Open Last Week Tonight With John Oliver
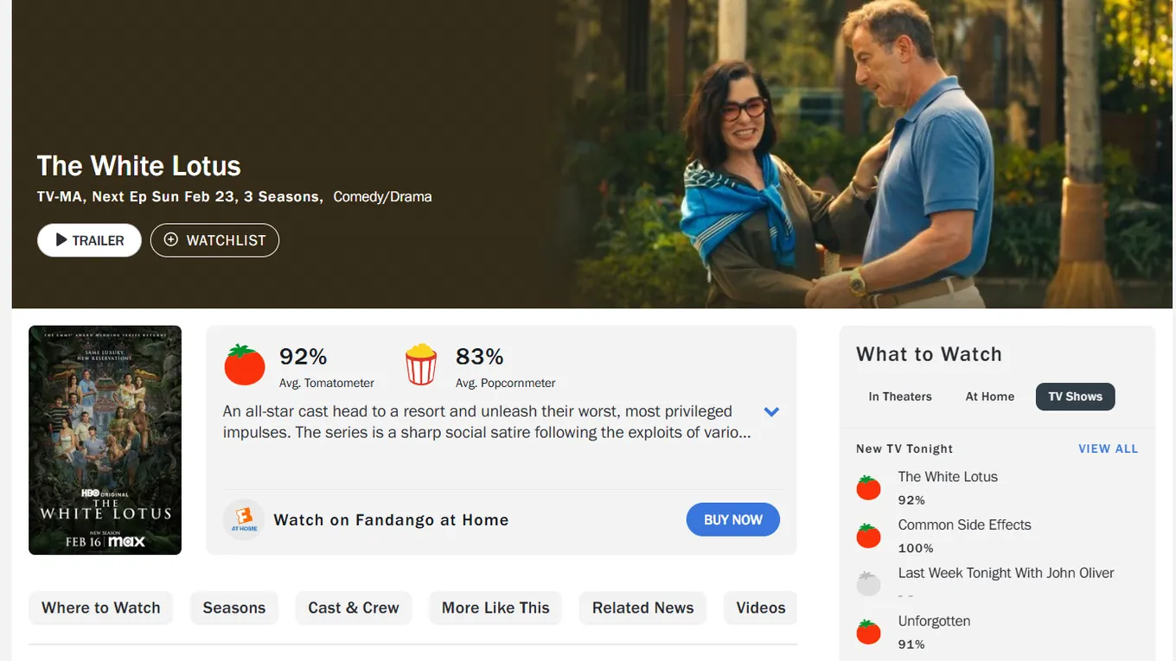Viewport: 1176px width, 661px height. click(1006, 573)
